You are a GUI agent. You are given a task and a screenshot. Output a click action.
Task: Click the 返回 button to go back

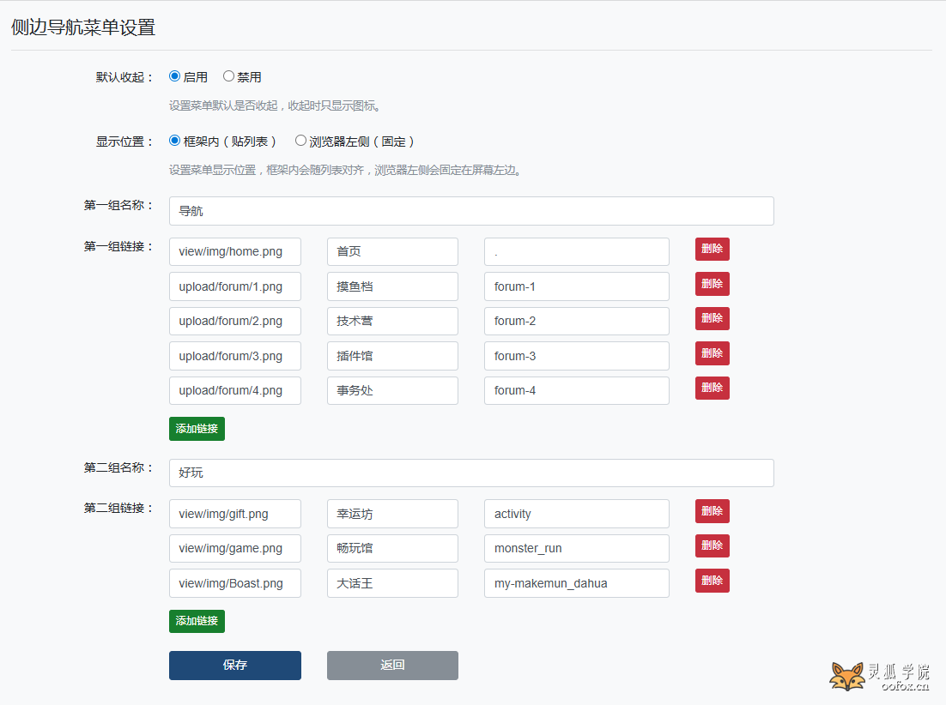[392, 666]
